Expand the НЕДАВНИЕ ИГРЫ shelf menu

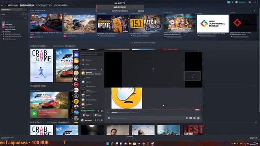(47, 86)
